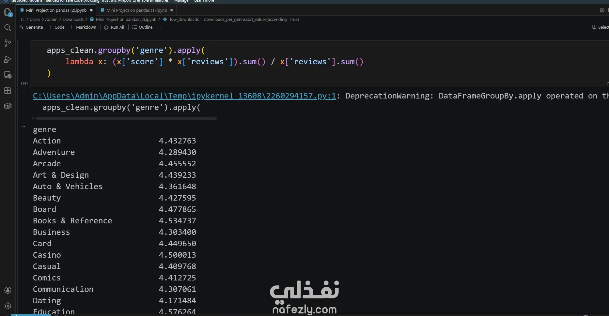
Task: Click the warning output horizontal scrollbar
Action: coord(126,118)
